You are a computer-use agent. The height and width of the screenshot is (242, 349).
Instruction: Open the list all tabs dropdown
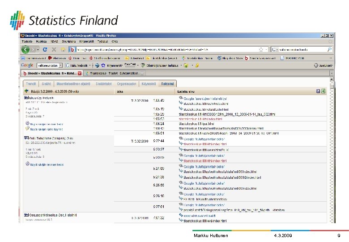click(x=332, y=73)
